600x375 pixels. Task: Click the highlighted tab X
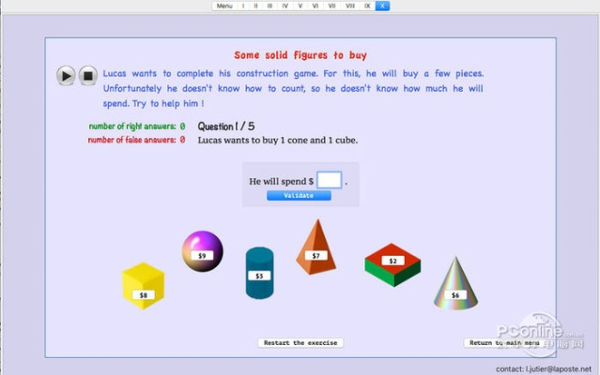381,6
